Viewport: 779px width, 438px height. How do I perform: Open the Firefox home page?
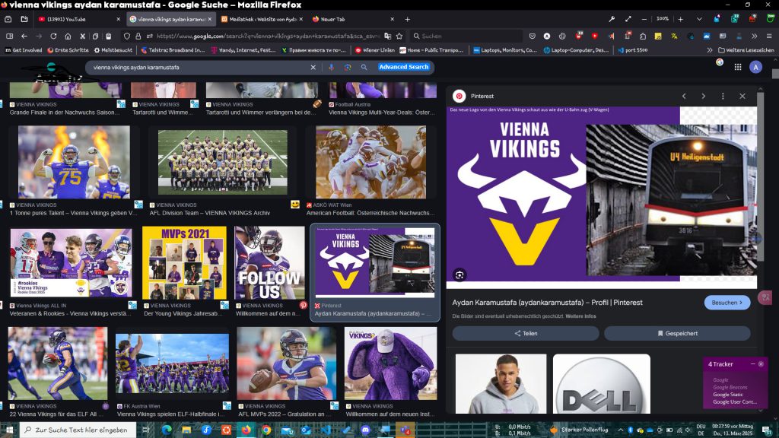pos(68,36)
